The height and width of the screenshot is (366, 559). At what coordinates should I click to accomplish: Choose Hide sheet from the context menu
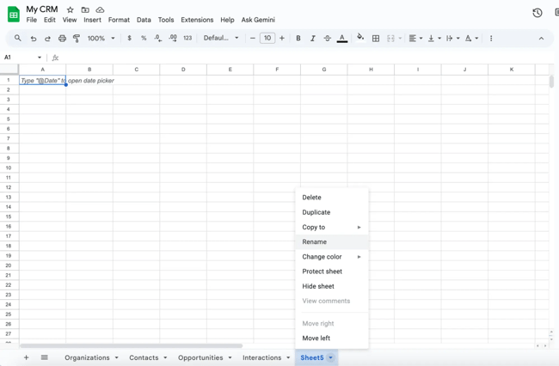332,286
